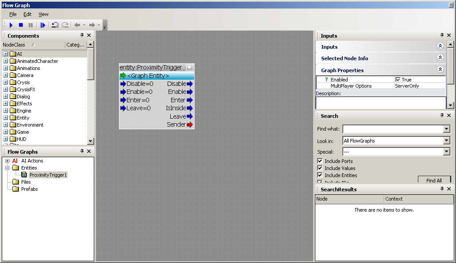Collapse the Inputs section chevron
The height and width of the screenshot is (263, 456).
pos(440,46)
